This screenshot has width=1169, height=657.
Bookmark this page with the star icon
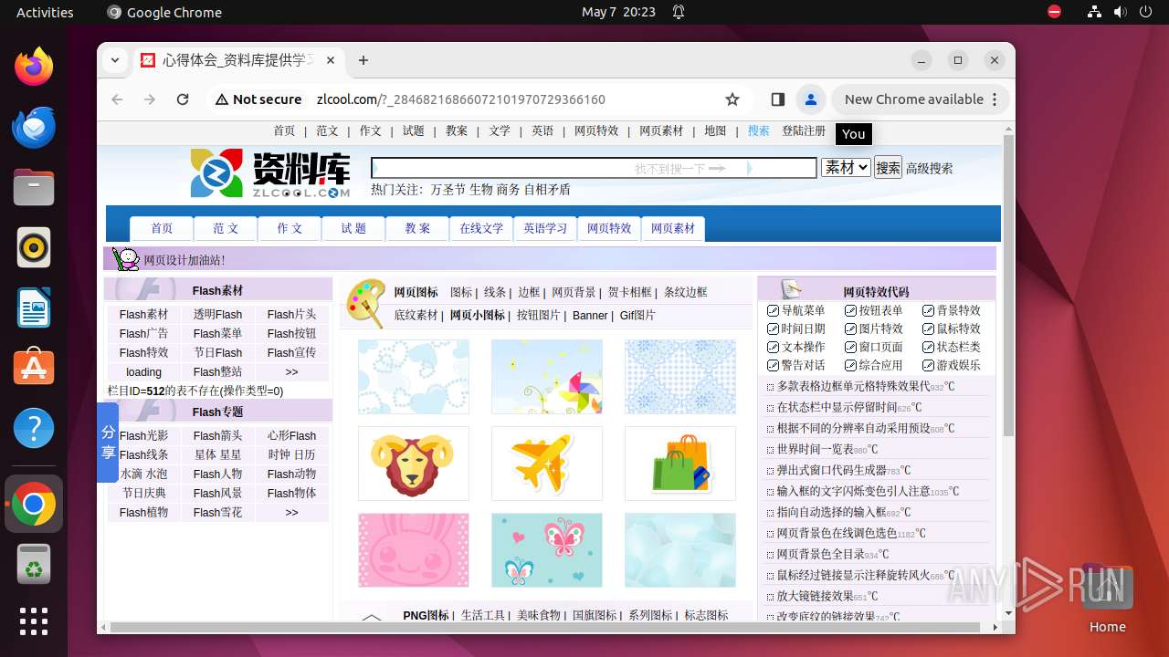[732, 99]
